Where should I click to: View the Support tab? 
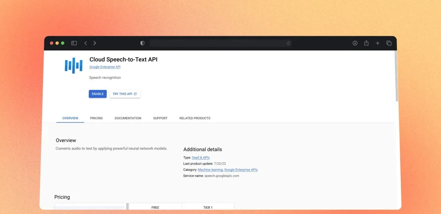(160, 118)
